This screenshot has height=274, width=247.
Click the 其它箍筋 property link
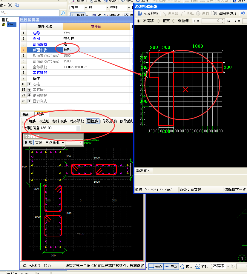(40, 73)
